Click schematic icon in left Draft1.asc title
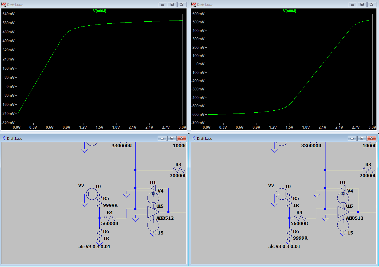 coord(4,138)
